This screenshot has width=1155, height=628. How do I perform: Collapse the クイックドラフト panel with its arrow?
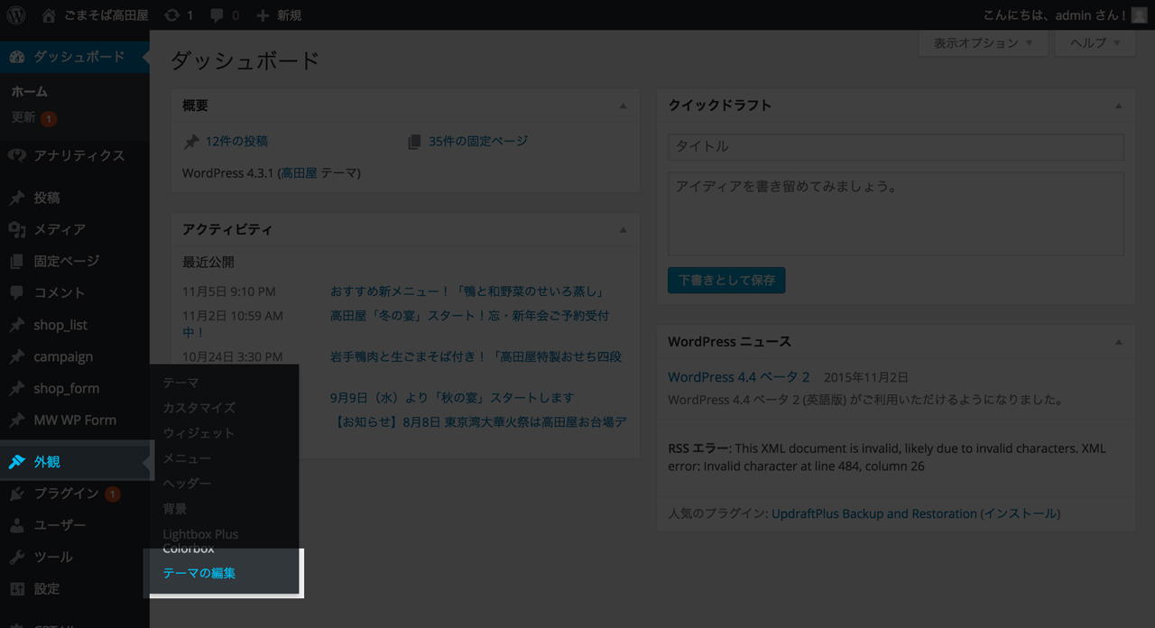pyautogui.click(x=1119, y=106)
